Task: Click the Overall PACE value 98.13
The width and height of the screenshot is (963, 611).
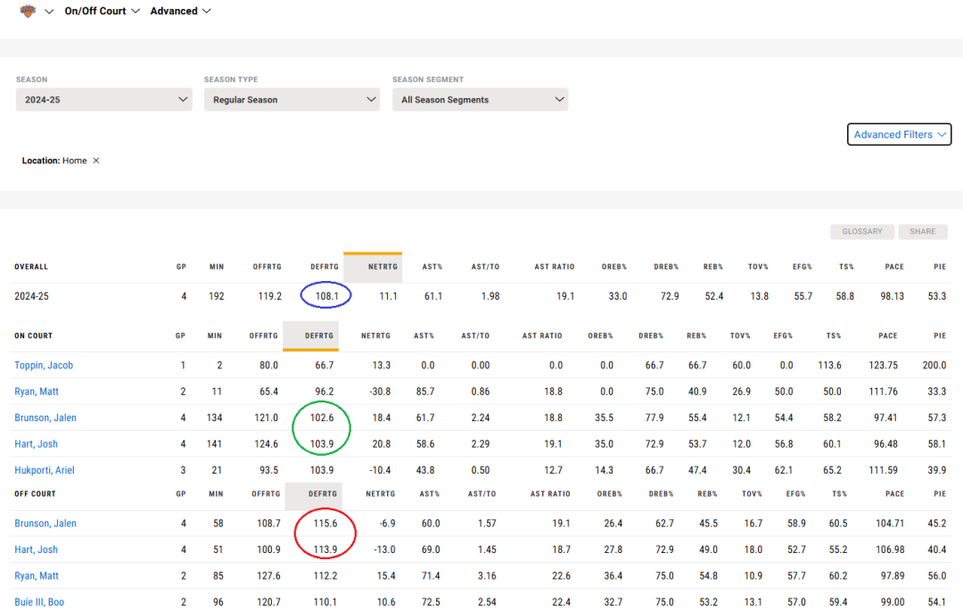Action: 893,296
